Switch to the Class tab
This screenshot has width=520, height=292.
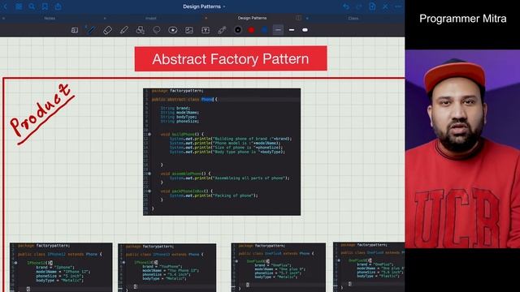(x=353, y=18)
